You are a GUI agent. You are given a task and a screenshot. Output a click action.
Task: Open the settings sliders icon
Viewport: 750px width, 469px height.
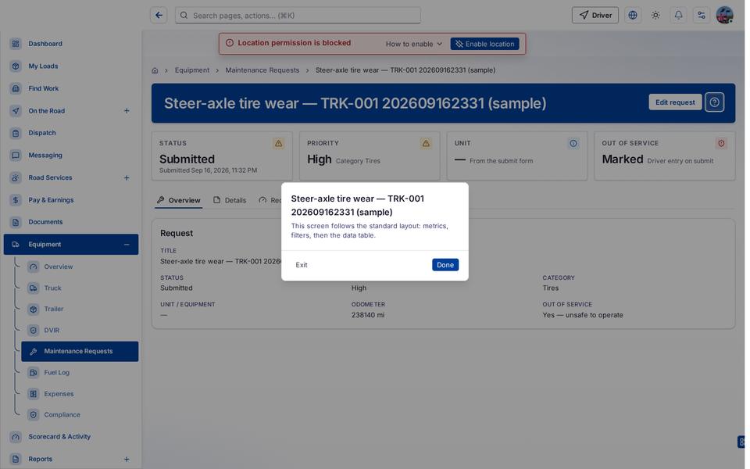click(702, 16)
